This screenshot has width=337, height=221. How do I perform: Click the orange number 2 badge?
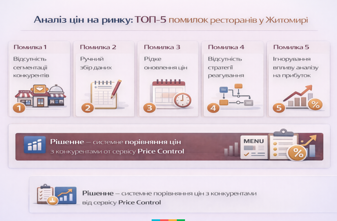pyautogui.click(x=87, y=108)
